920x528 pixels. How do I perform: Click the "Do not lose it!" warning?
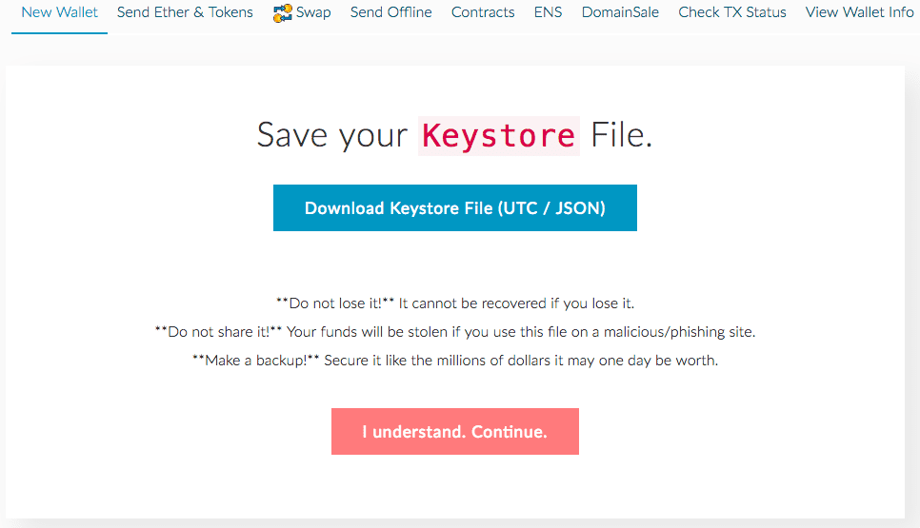[335, 303]
